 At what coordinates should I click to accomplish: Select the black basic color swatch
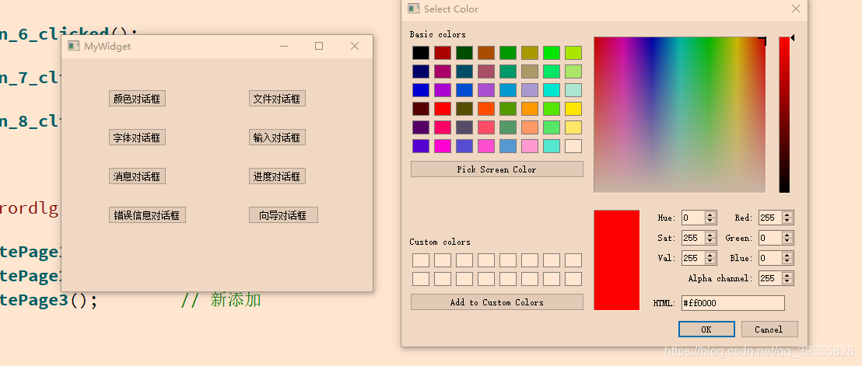click(x=421, y=53)
